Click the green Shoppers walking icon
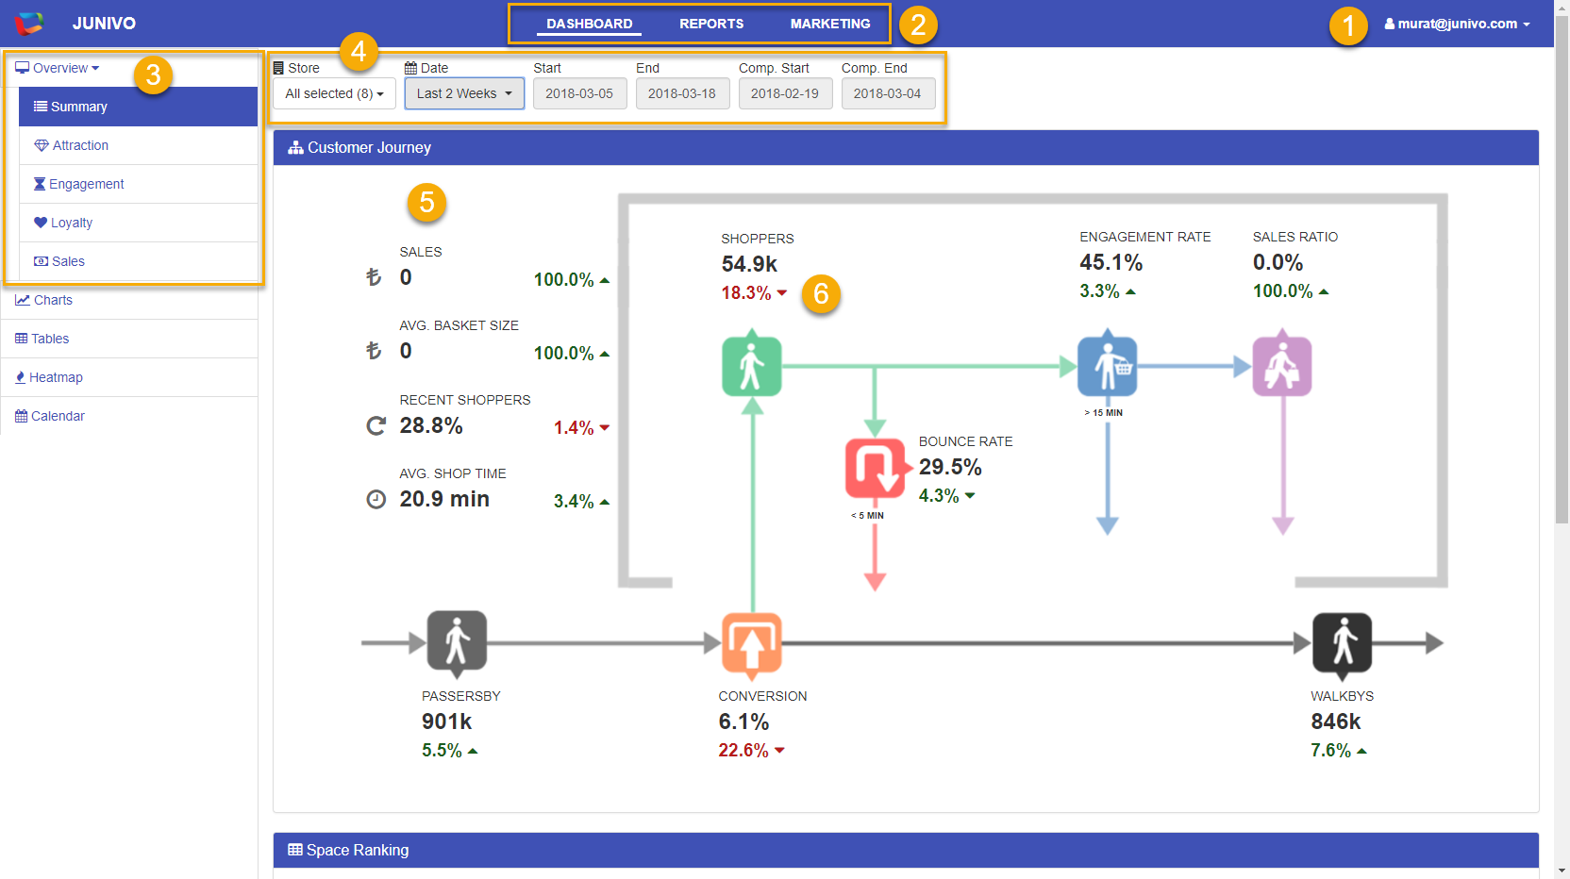The width and height of the screenshot is (1570, 879). click(751, 366)
